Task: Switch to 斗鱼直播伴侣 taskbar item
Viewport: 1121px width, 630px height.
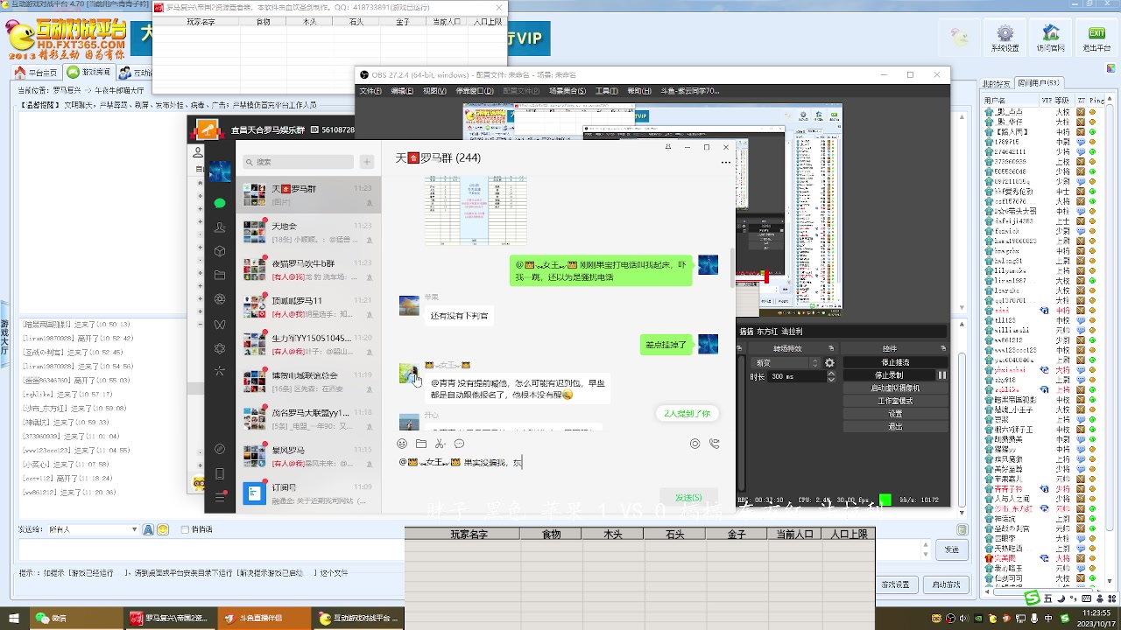Action: pyautogui.click(x=264, y=619)
